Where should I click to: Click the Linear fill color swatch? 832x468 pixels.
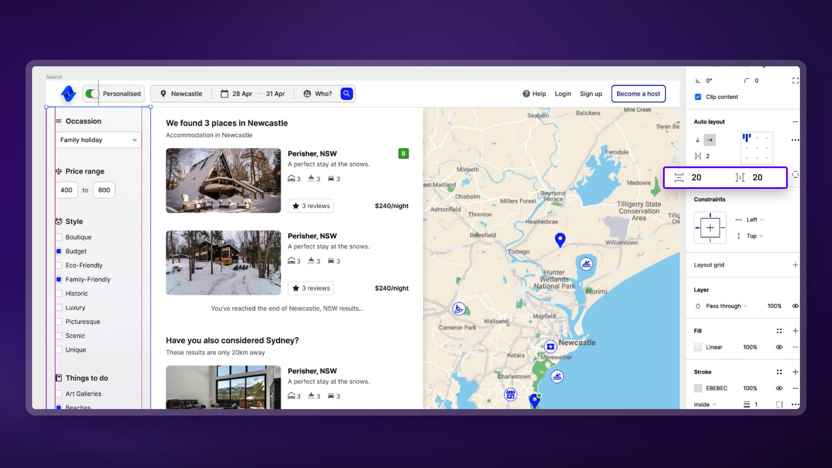pyautogui.click(x=698, y=347)
